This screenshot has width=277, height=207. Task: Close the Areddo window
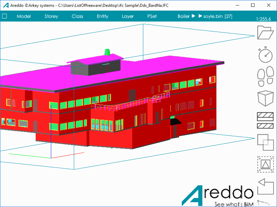269,5
